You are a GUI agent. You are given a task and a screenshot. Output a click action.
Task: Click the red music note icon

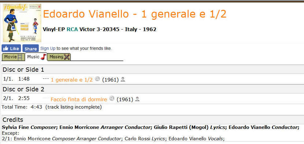click(44, 57)
